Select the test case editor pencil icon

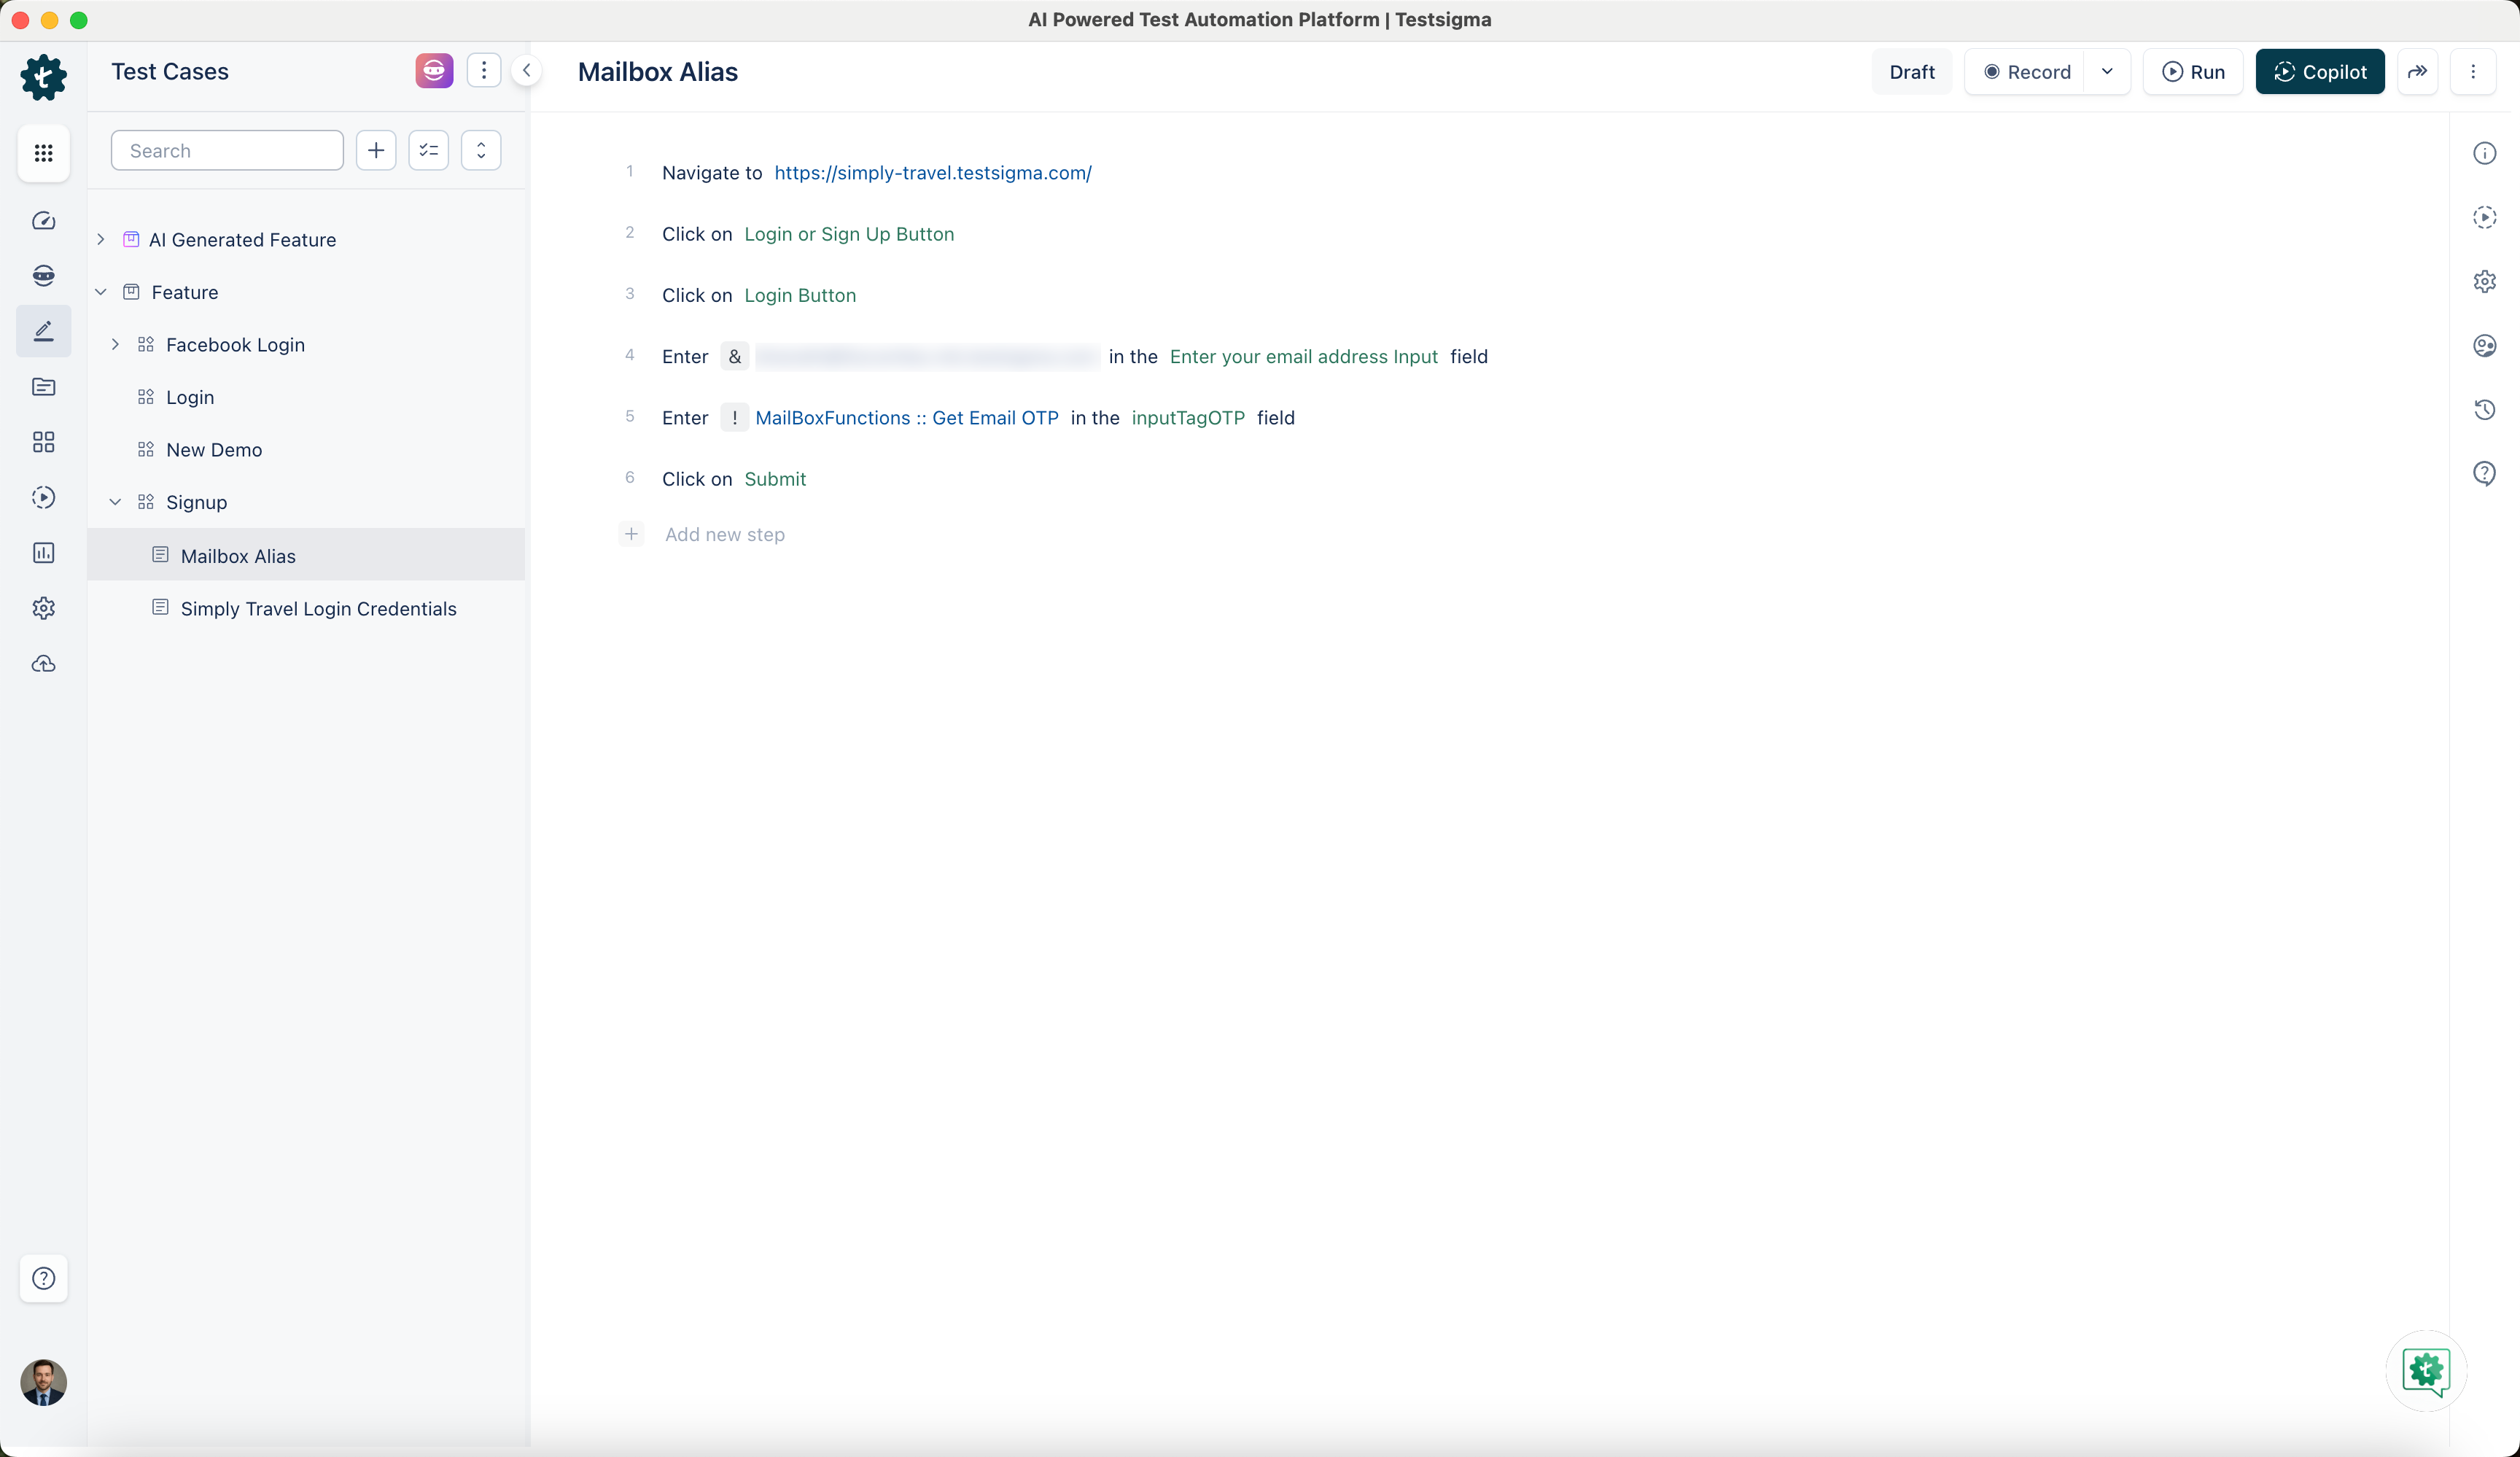[43, 331]
